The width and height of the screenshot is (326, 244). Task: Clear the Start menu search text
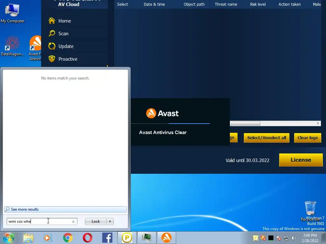pos(73,221)
